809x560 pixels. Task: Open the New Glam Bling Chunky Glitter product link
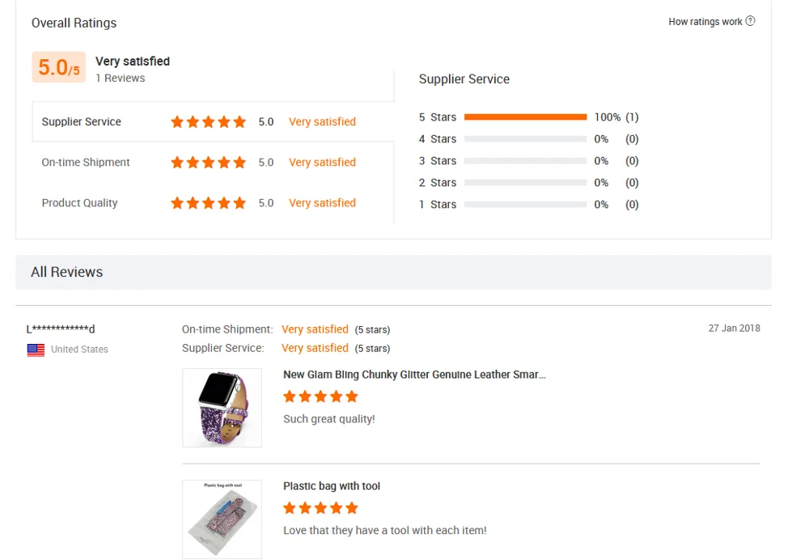[x=414, y=375]
